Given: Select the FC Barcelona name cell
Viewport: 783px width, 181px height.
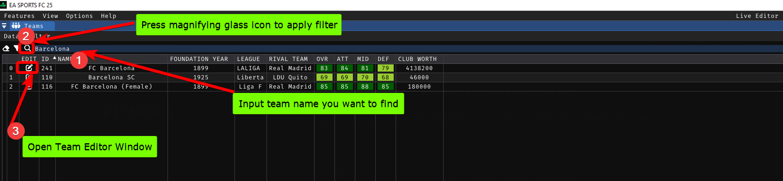Looking at the screenshot, I should point(112,68).
